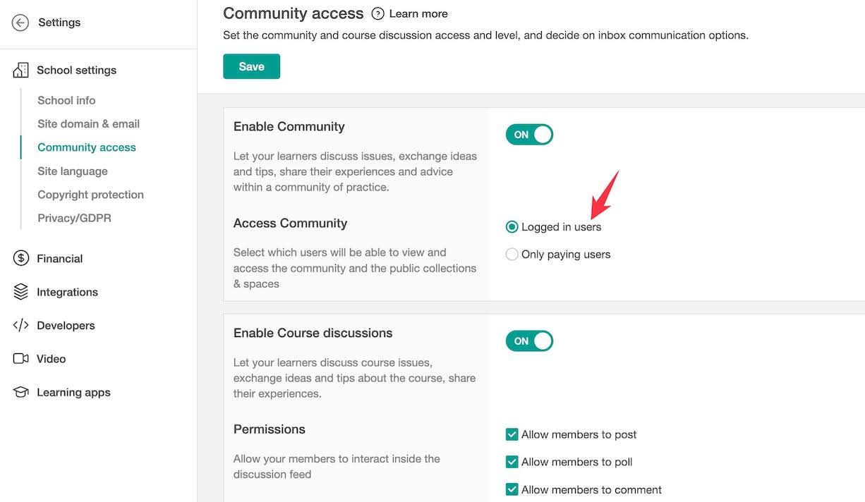Image resolution: width=865 pixels, height=502 pixels.
Task: Disable the Enable Course discussions toggle
Action: (x=529, y=341)
